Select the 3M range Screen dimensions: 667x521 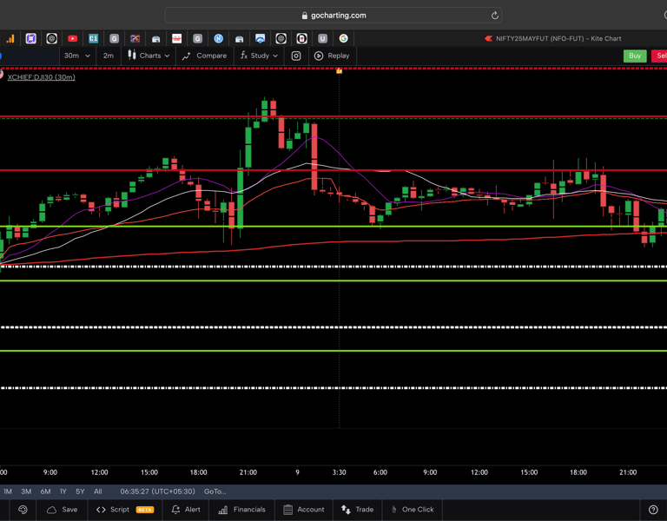26,491
